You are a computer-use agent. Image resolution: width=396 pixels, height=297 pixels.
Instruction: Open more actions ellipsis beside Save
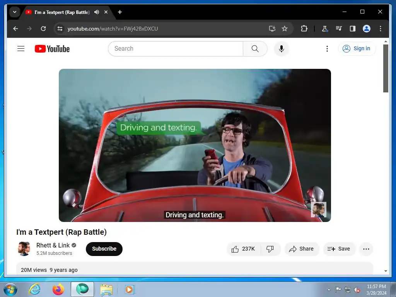click(x=366, y=249)
